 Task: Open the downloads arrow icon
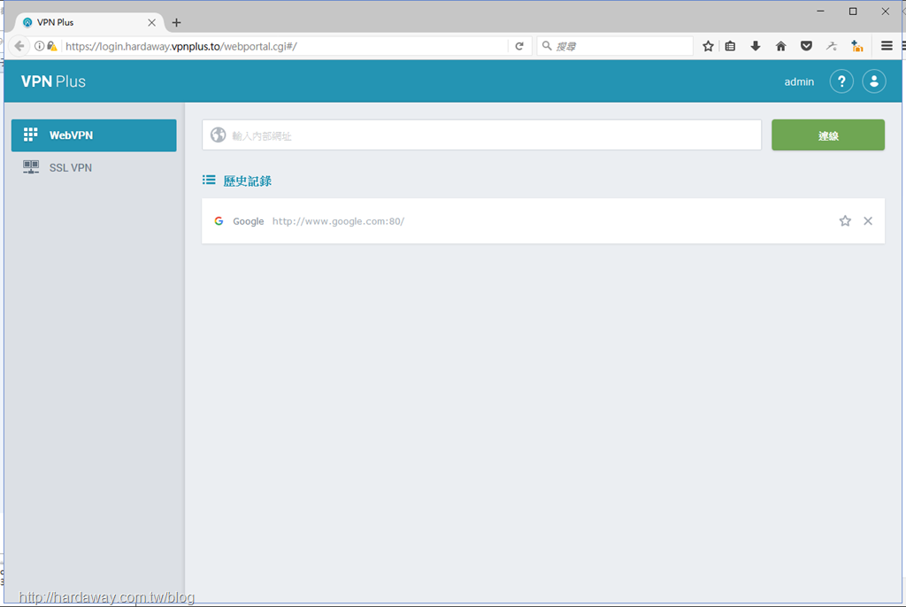click(756, 46)
